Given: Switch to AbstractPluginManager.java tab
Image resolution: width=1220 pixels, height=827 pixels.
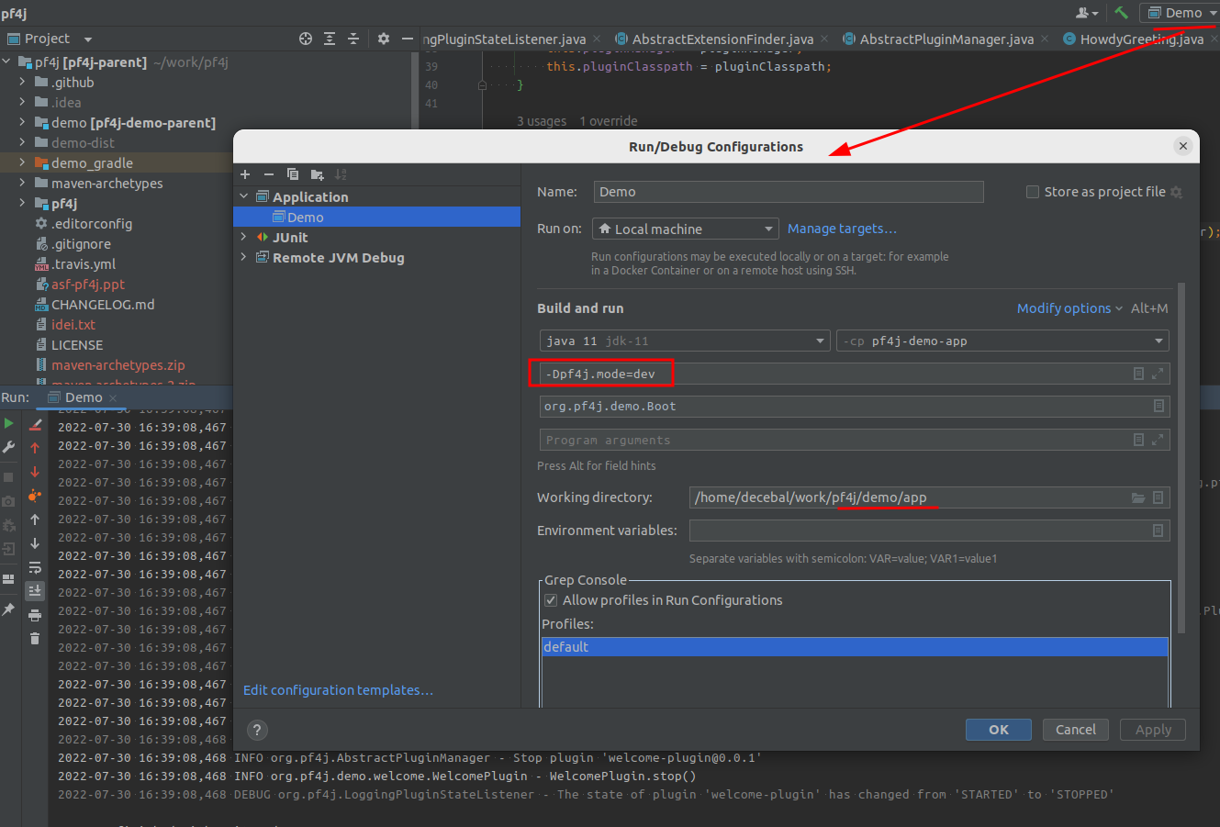Looking at the screenshot, I should (x=946, y=39).
